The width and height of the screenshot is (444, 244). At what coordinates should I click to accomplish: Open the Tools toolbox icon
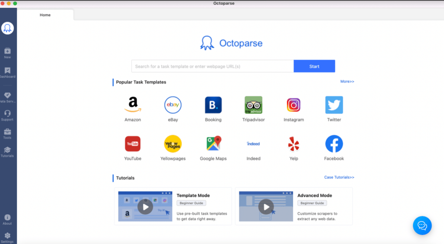7,132
